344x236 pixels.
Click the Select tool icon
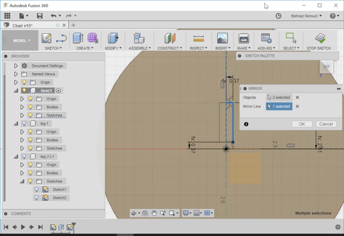pyautogui.click(x=291, y=38)
